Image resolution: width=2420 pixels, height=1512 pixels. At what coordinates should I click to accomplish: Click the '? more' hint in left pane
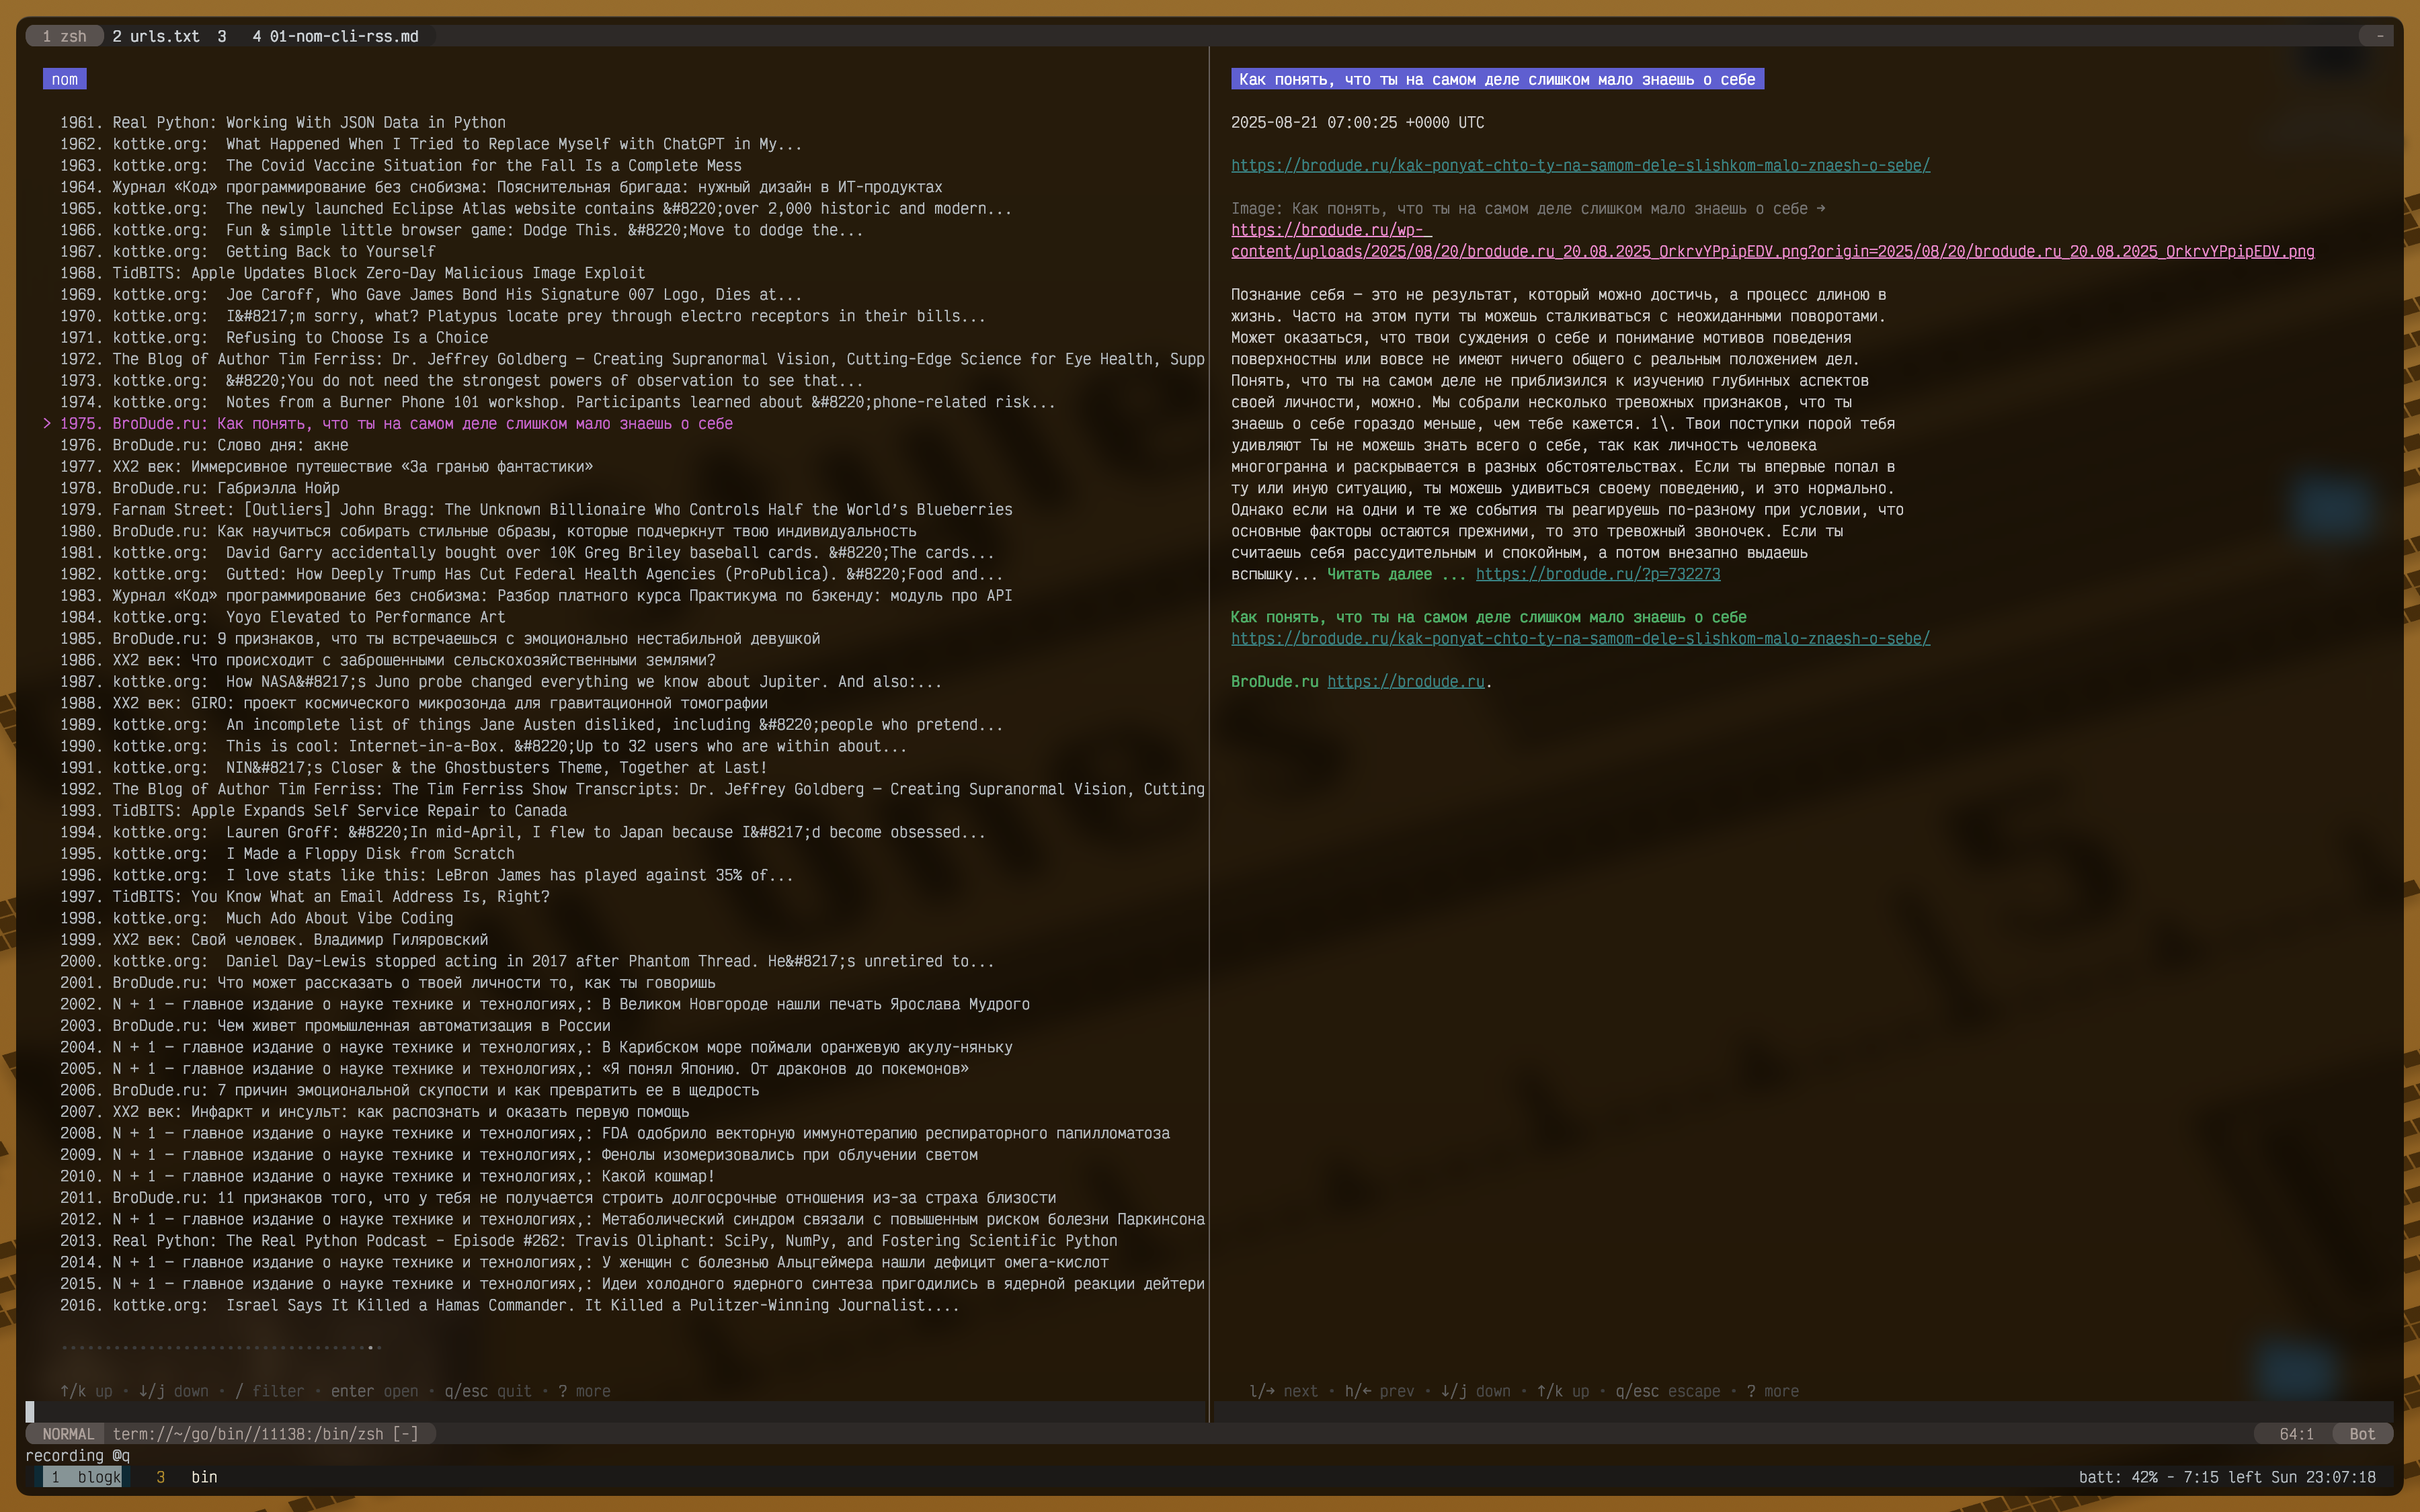[584, 1391]
